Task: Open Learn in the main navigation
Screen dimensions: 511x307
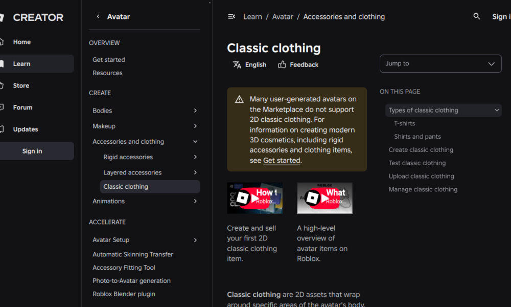Action: click(22, 63)
